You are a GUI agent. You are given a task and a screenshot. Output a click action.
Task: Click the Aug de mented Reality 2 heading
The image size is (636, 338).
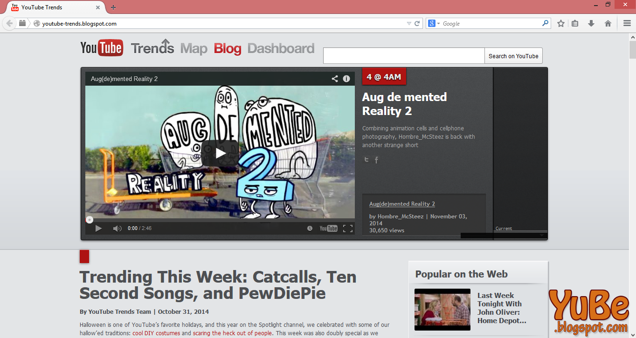tap(404, 104)
